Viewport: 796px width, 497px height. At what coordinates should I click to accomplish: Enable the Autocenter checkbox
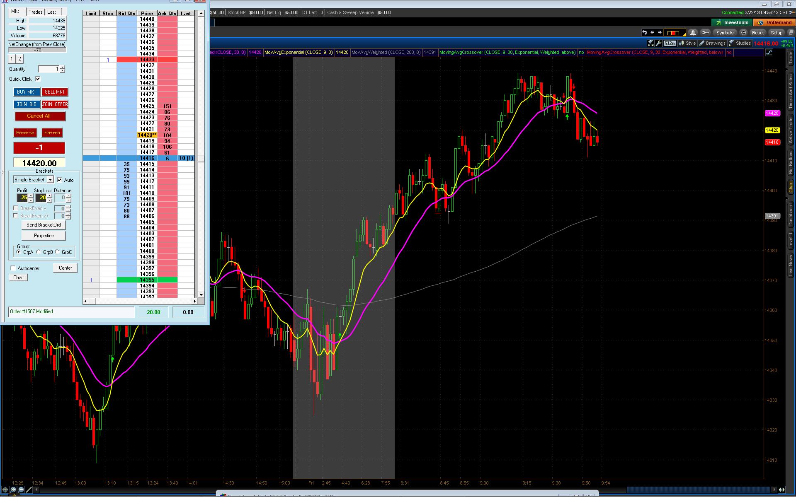point(13,268)
